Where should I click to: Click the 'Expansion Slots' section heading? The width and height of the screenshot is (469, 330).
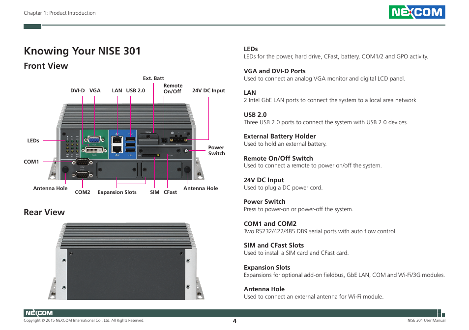click(x=267, y=268)
